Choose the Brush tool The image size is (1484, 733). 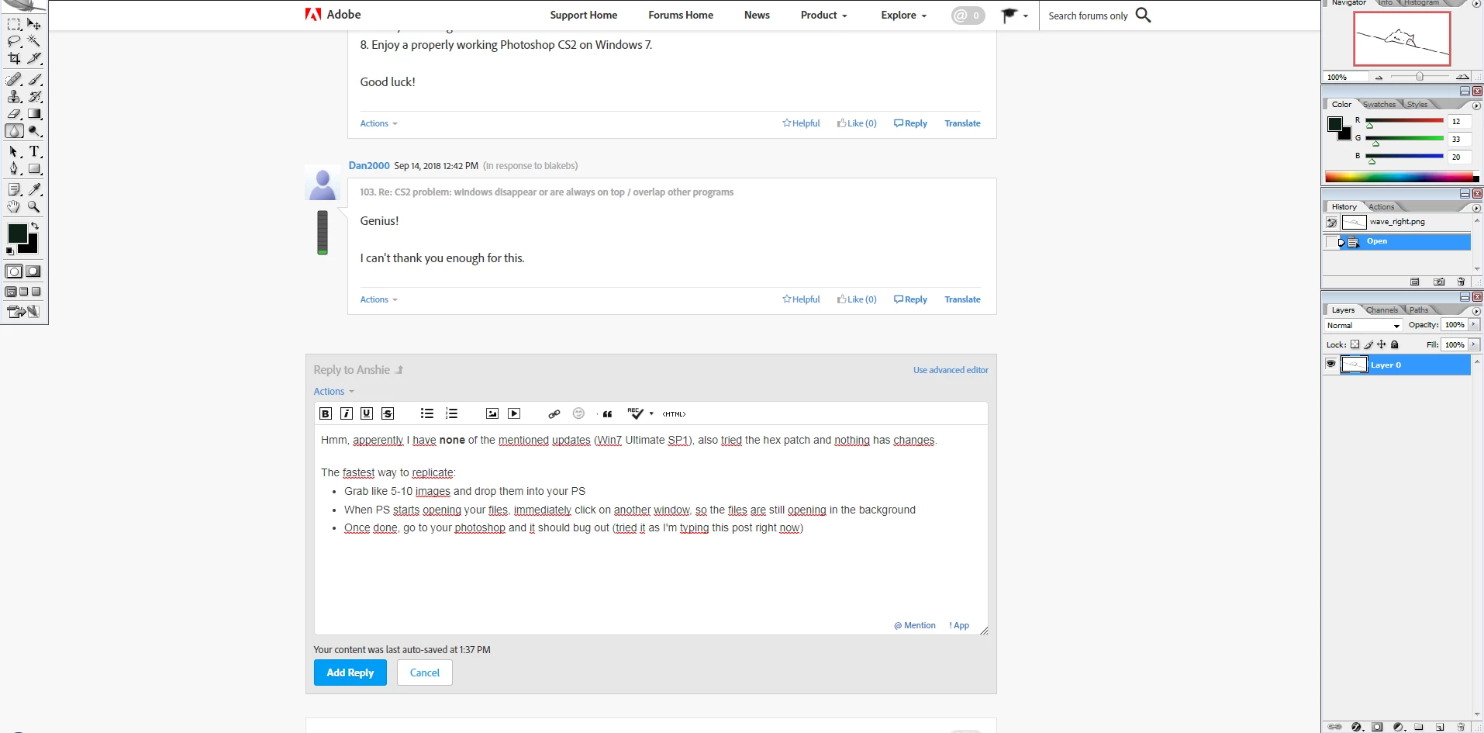(35, 79)
